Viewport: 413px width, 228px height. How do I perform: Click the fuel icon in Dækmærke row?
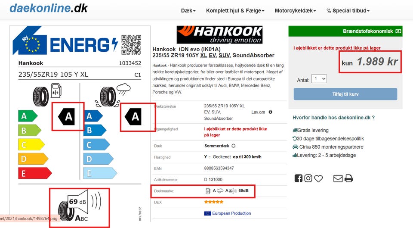pyautogui.click(x=208, y=191)
